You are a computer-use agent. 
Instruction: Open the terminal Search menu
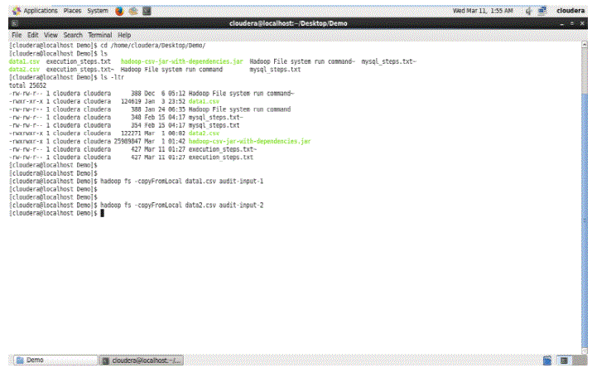tap(73, 36)
